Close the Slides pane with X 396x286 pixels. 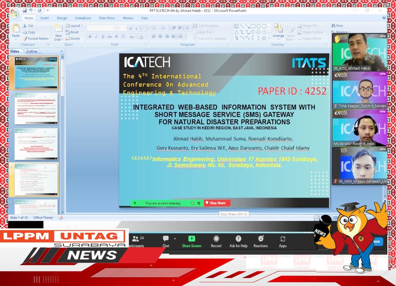61,51
